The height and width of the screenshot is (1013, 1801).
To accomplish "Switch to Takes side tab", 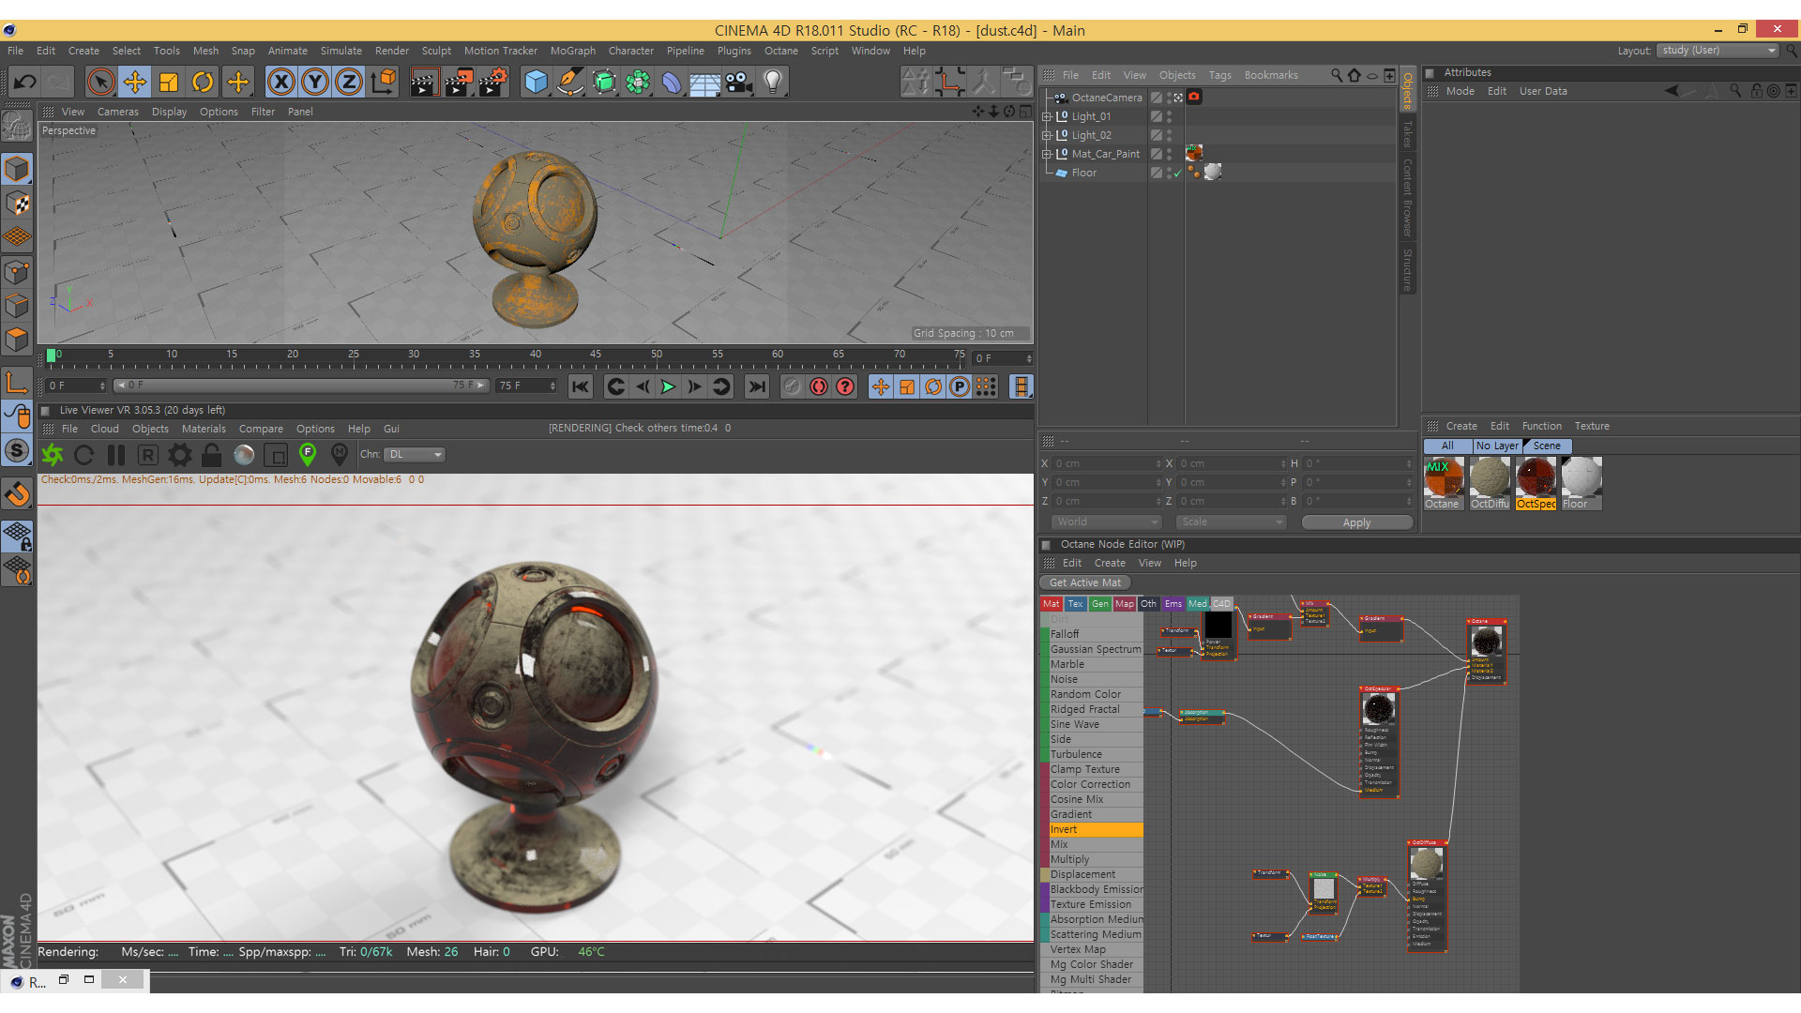I will (1407, 133).
